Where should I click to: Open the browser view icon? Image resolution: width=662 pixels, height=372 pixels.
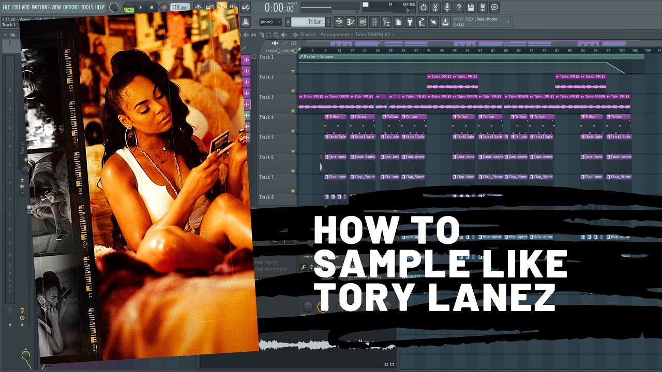(x=386, y=22)
